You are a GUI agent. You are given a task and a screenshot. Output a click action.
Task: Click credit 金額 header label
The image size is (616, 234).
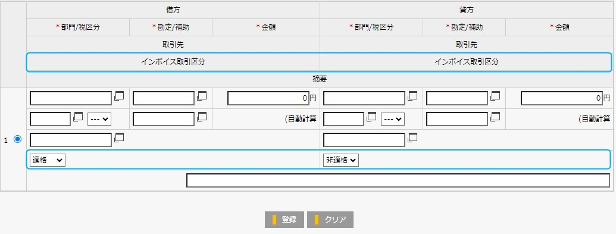click(559, 27)
